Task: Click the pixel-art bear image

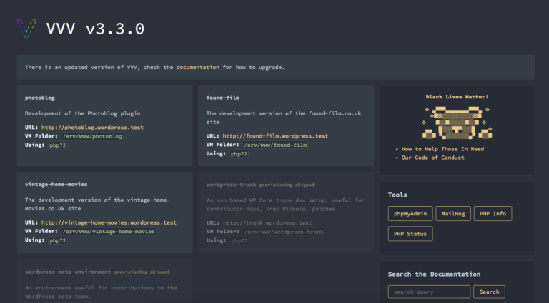Action: click(457, 123)
